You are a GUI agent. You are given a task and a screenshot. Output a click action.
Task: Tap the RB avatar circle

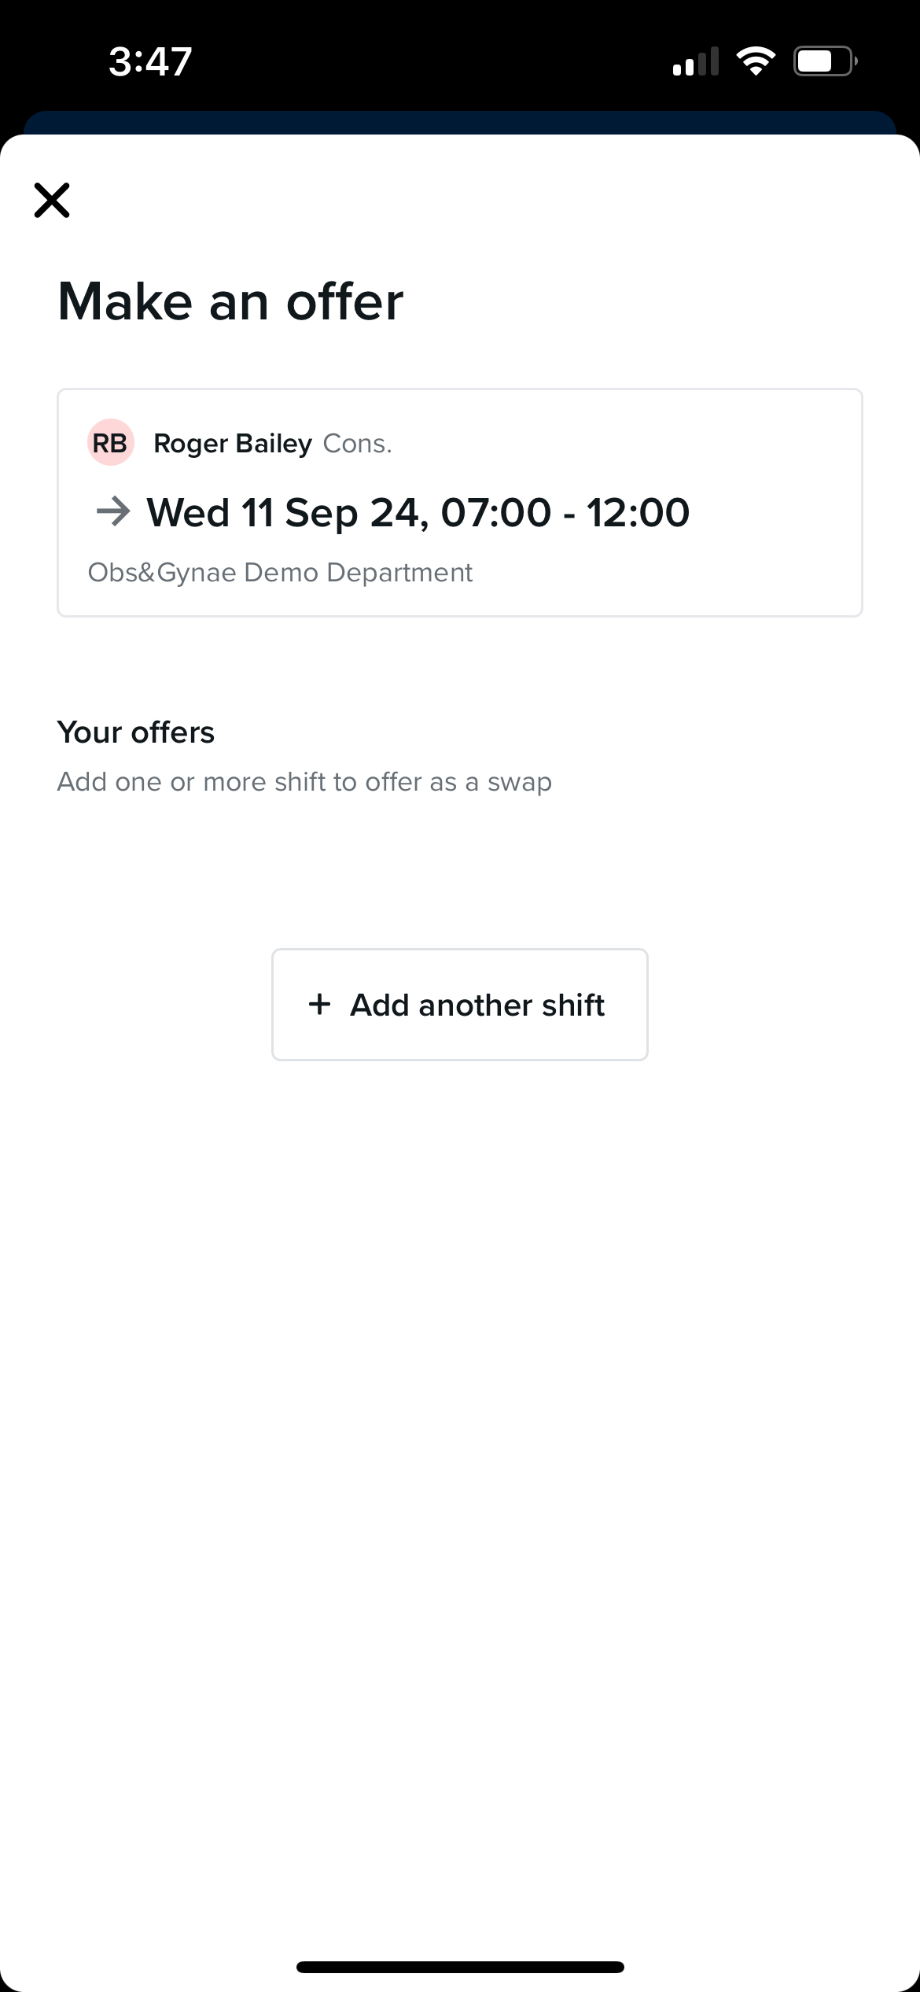coord(110,443)
